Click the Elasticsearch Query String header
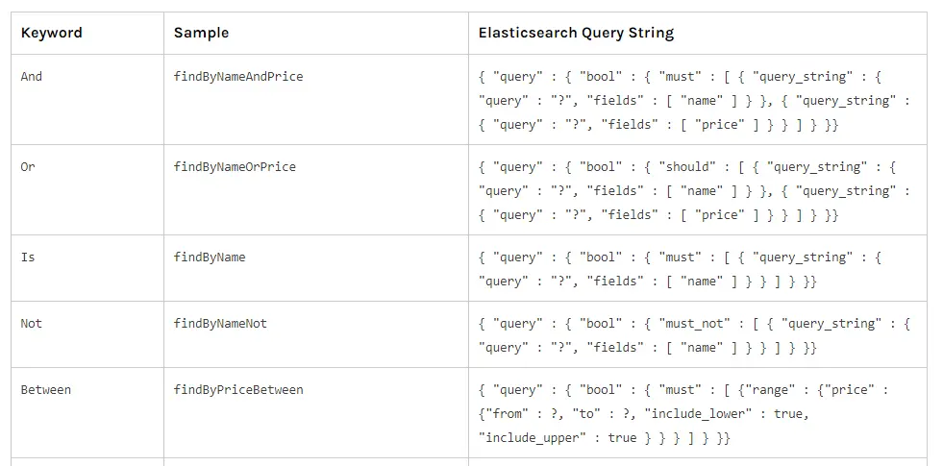The width and height of the screenshot is (943, 466). coord(576,33)
